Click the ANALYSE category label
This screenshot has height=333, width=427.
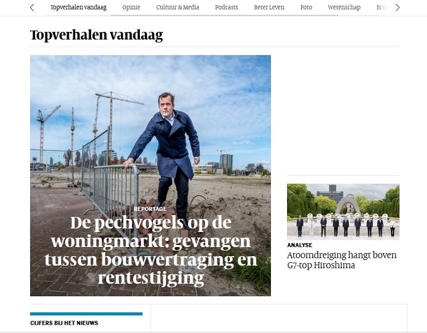(x=299, y=245)
